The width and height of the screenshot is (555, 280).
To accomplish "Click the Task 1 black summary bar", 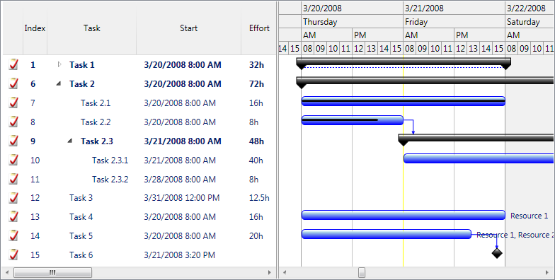I will click(x=404, y=62).
